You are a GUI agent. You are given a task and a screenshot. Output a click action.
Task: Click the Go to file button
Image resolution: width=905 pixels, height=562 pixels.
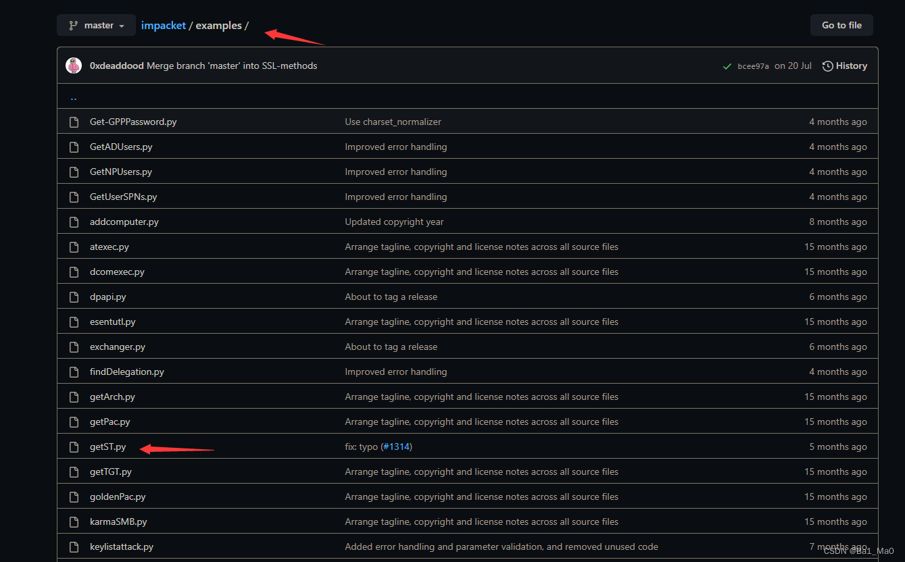pyautogui.click(x=841, y=25)
